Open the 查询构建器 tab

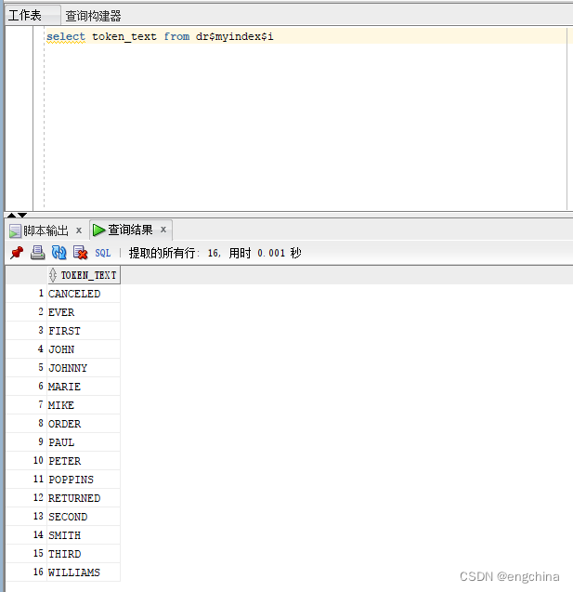pyautogui.click(x=93, y=16)
